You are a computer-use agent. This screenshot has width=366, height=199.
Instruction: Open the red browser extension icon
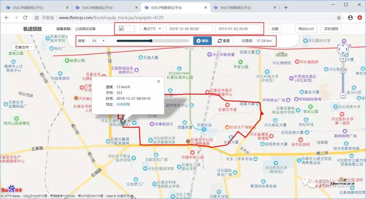[360, 18]
